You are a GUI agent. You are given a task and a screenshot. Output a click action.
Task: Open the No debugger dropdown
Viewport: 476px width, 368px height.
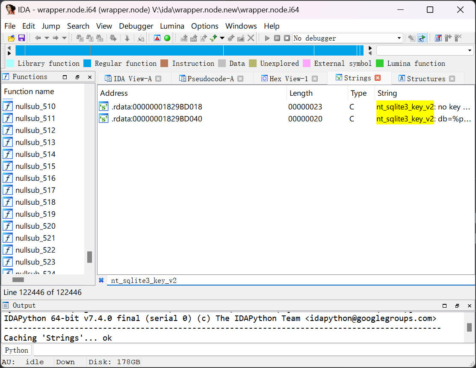(x=399, y=38)
